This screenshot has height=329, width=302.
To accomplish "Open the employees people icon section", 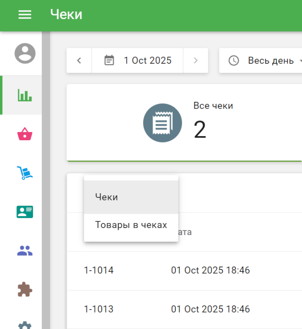I will pos(25,250).
